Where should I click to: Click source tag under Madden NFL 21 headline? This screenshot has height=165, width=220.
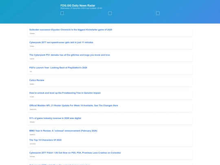pyautogui.click(x=33, y=109)
